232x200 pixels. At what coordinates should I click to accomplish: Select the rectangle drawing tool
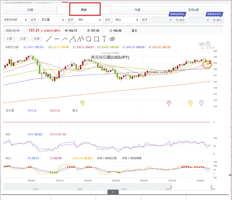(x=97, y=39)
